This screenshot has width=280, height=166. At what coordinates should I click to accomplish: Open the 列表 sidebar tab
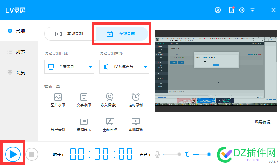[19, 52]
